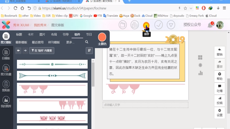Switch to 标题 tab
This screenshot has width=230, height=129.
[x=19, y=34]
